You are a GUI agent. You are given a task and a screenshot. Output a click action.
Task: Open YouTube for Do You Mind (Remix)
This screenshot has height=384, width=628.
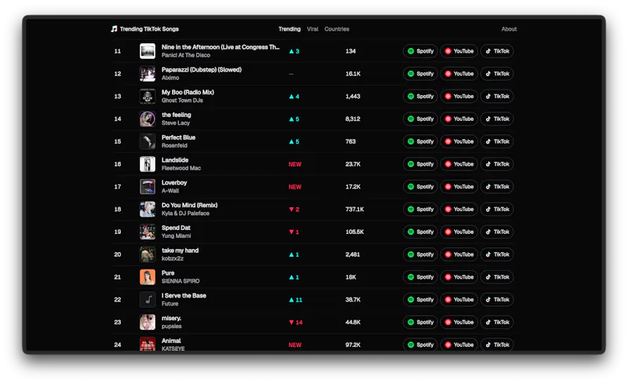[459, 209]
